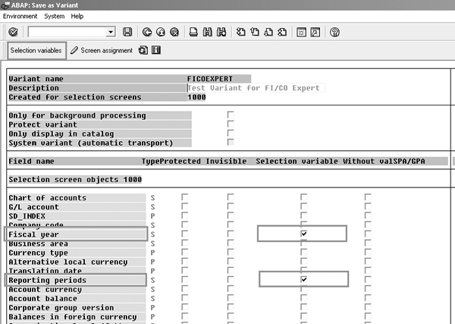Go to next page icon
The image size is (455, 324).
click(268, 32)
